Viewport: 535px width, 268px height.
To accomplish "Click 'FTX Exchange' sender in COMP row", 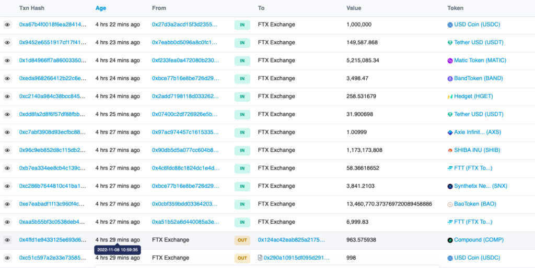I will 170,240.
